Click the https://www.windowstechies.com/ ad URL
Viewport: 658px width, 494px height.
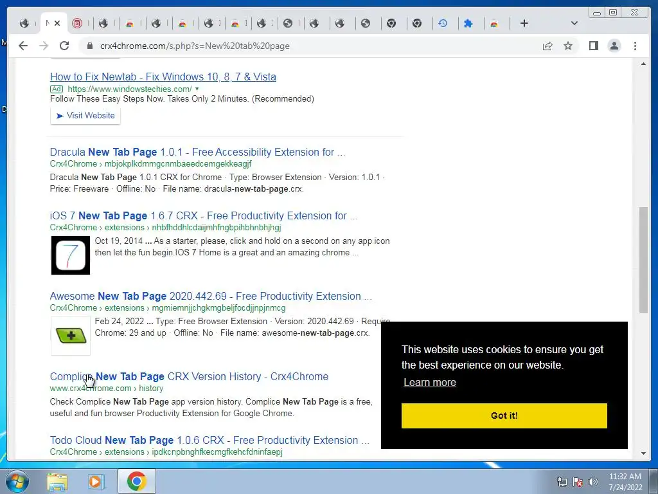click(129, 89)
